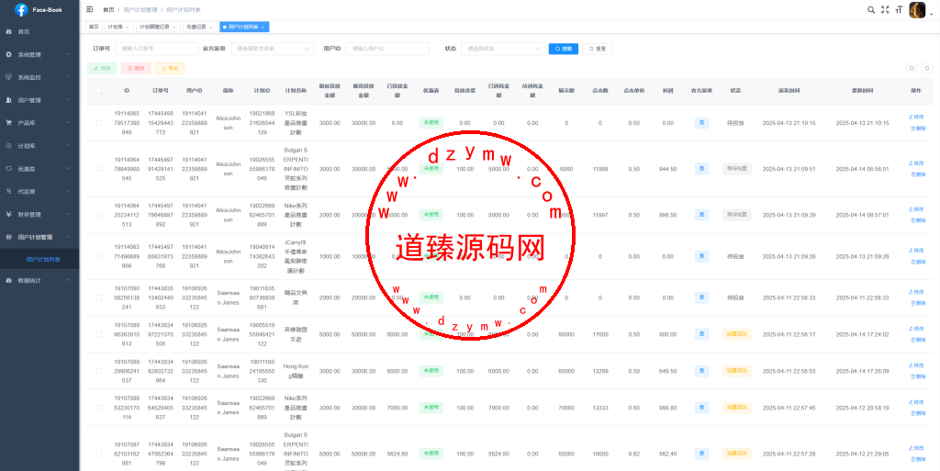Click the user avatar picture

pos(917,9)
